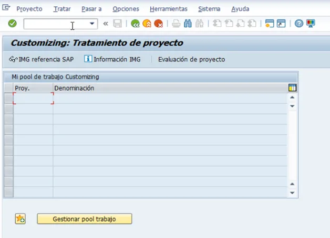Click Evaluación de proyecto button
The image size is (330, 238).
[x=191, y=59]
